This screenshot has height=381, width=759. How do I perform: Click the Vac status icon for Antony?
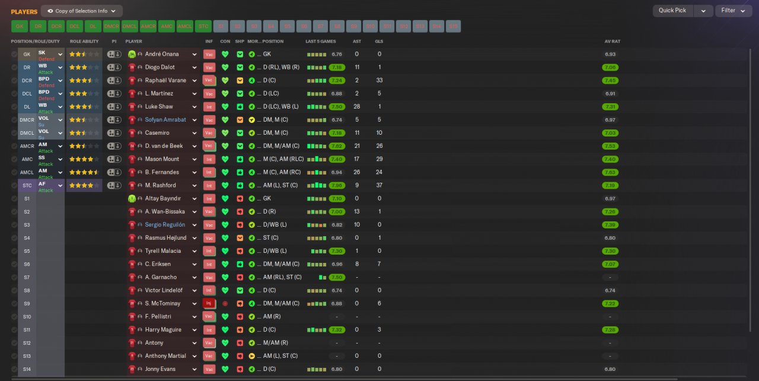[x=209, y=343]
